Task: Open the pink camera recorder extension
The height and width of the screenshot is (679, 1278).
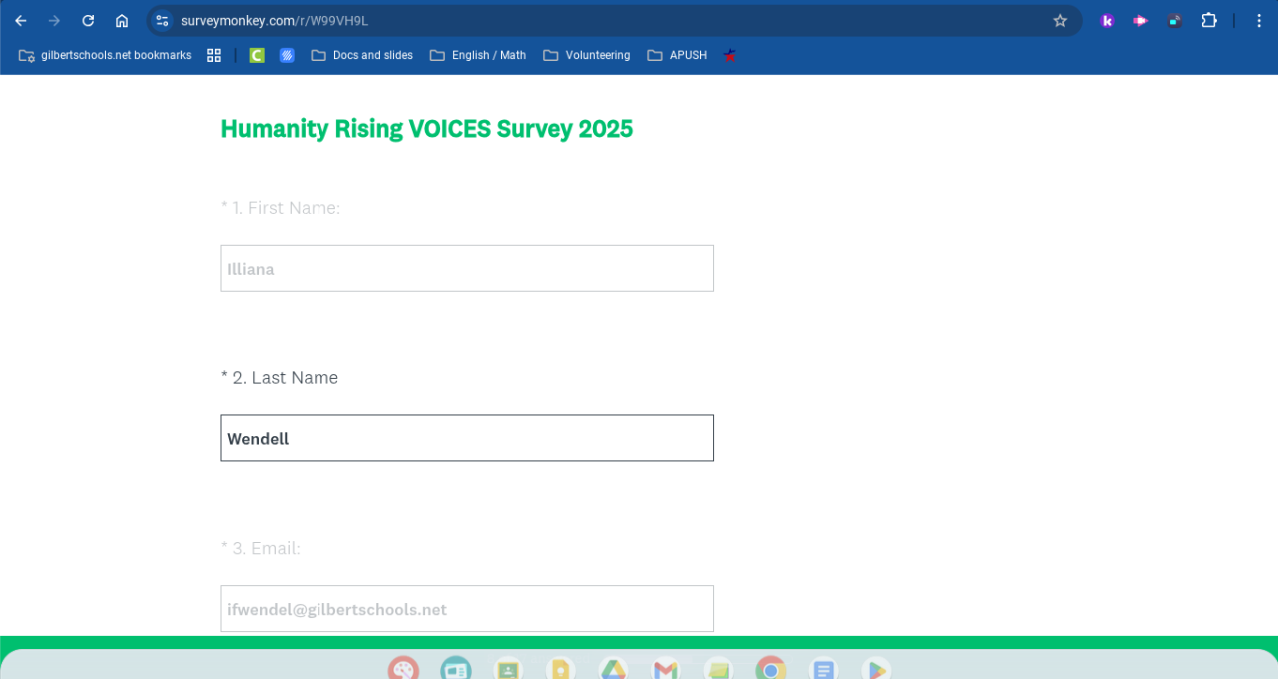Action: (1140, 20)
